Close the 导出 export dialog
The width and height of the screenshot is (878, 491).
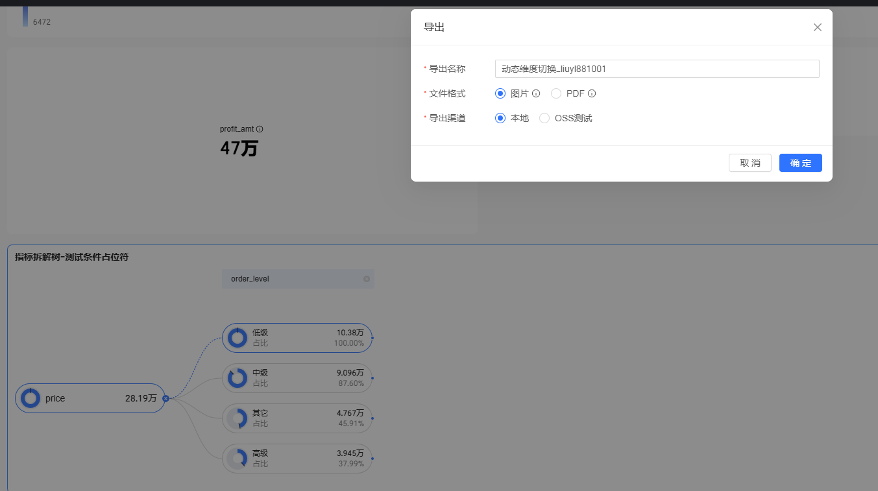817,27
